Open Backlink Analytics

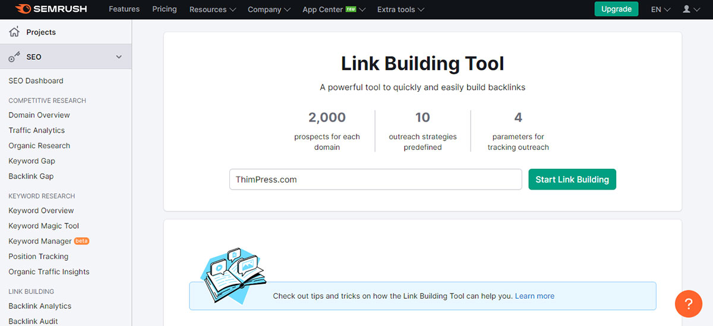[40, 306]
